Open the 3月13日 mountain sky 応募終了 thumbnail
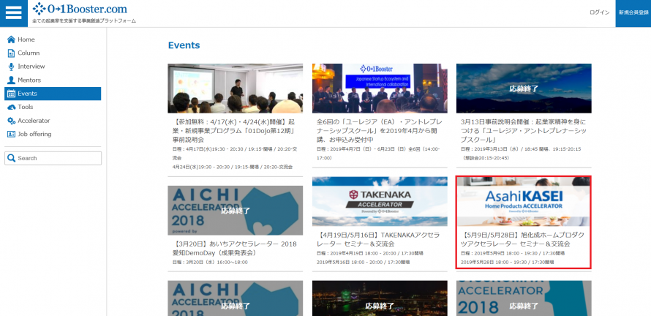Viewport: 651px width, 316px height. click(x=524, y=88)
